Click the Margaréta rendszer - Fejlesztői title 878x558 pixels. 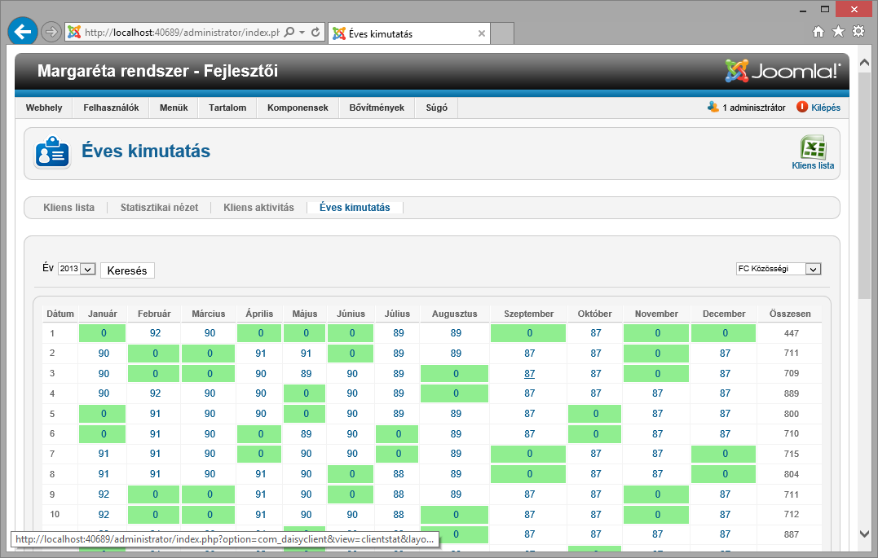pos(157,71)
